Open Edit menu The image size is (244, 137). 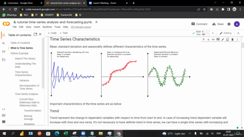coord(21,27)
